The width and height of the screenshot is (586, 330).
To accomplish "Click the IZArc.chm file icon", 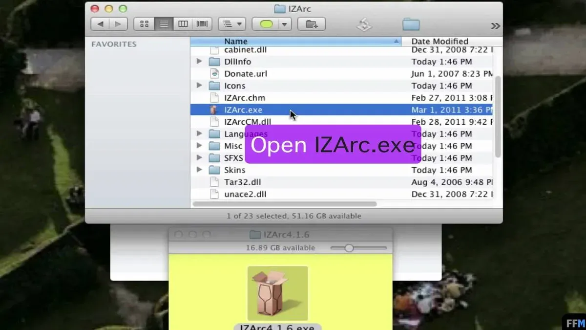I will [x=214, y=98].
